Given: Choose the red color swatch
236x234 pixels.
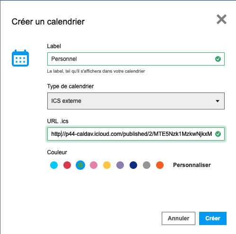Looking at the screenshot, I should click(x=67, y=165).
